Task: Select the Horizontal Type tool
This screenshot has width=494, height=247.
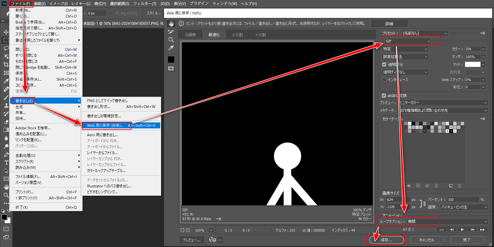Action: (x=6, y=163)
